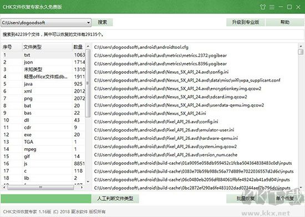This screenshot has width=305, height=217.
Task: Select the mpeg file type row
Action: (x=43, y=149)
